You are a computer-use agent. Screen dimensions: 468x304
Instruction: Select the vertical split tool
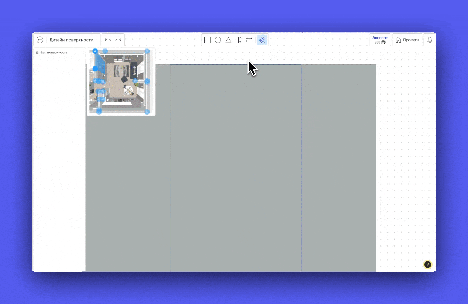pyautogui.click(x=239, y=40)
